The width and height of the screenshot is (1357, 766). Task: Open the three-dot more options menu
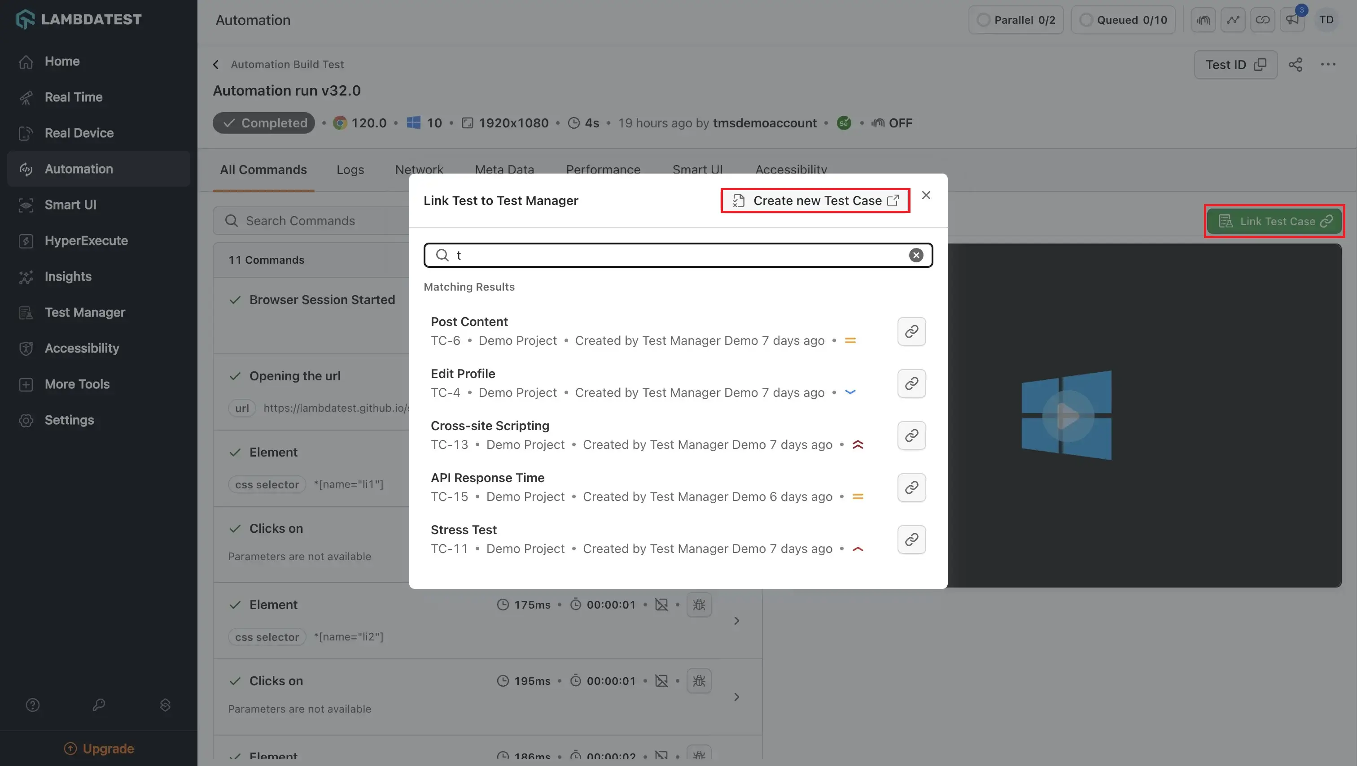pos(1327,64)
